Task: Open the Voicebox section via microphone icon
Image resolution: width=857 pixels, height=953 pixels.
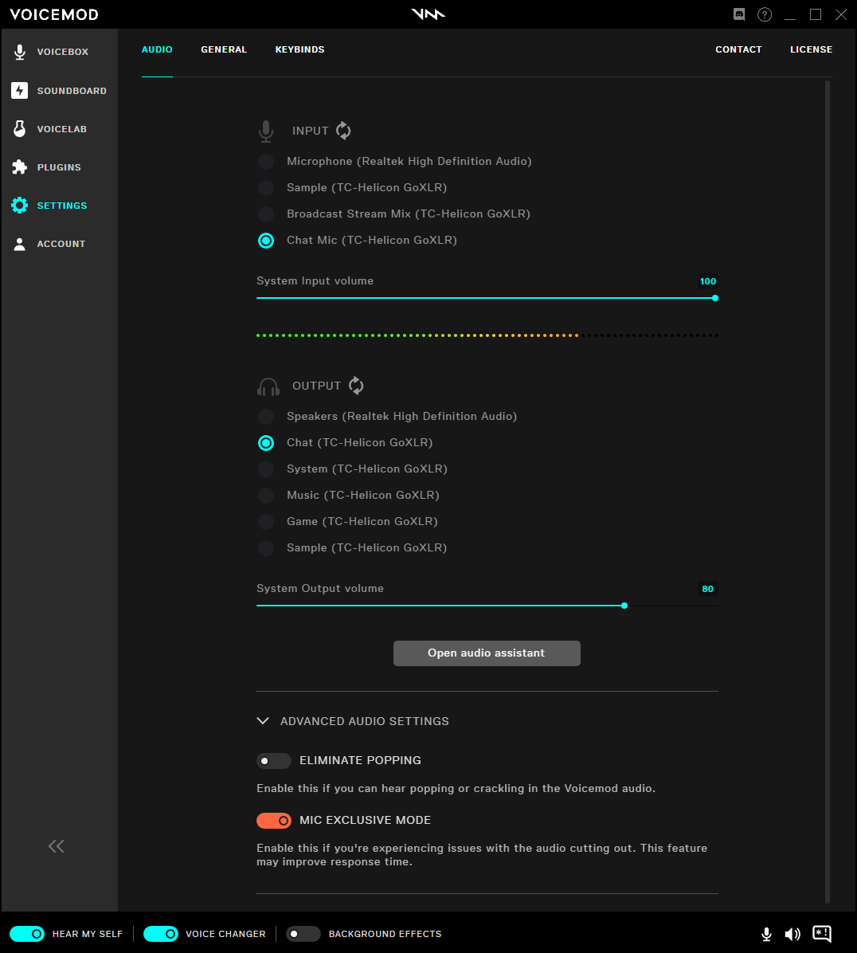Action: pos(19,53)
